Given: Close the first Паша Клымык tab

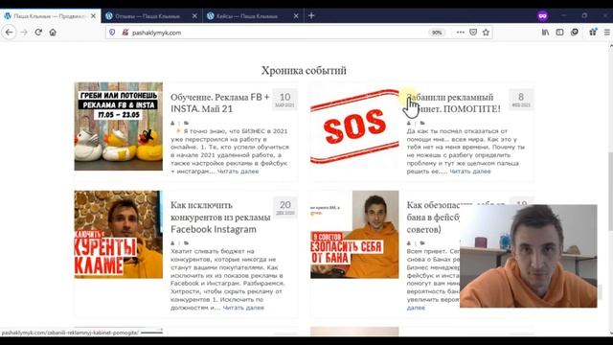Looking at the screenshot, I should [x=93, y=16].
